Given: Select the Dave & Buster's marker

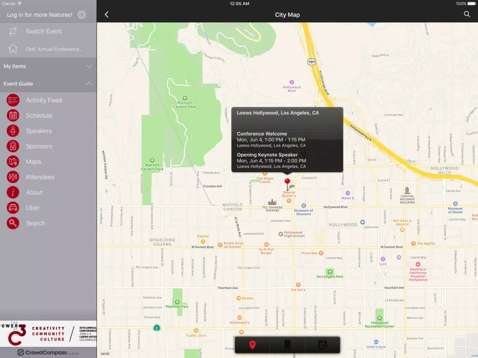Looking at the screenshot, I should coord(289,200).
